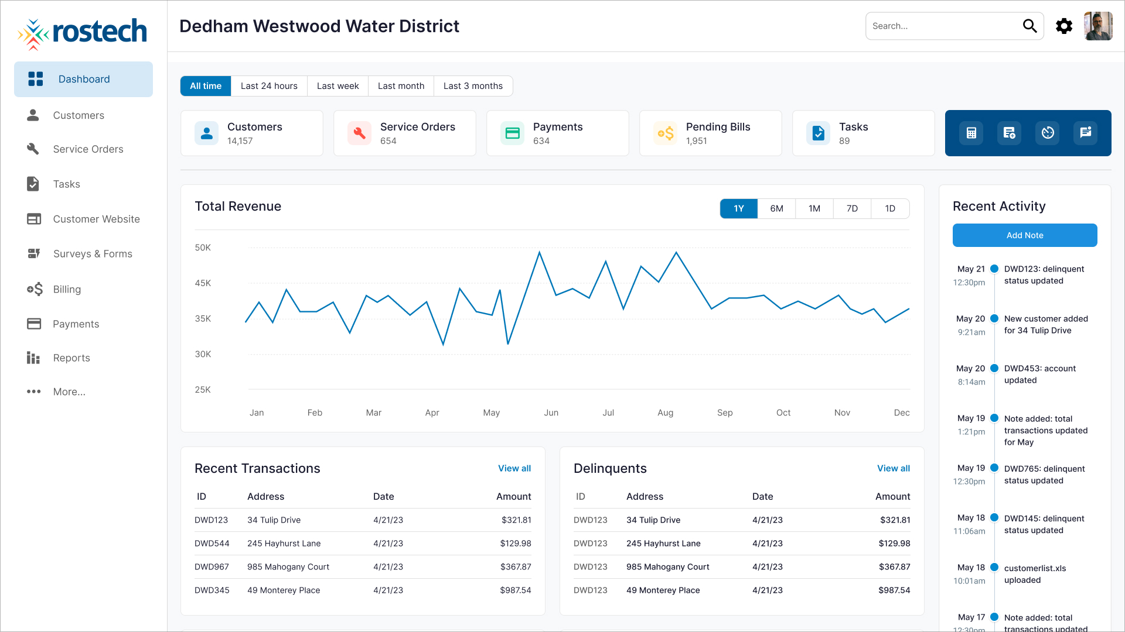Click the More ellipsis icon in sidebar

34,391
